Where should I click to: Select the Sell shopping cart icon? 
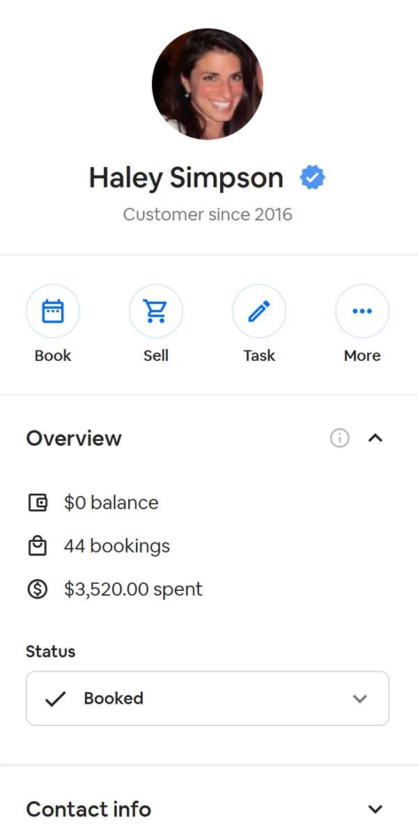click(156, 311)
